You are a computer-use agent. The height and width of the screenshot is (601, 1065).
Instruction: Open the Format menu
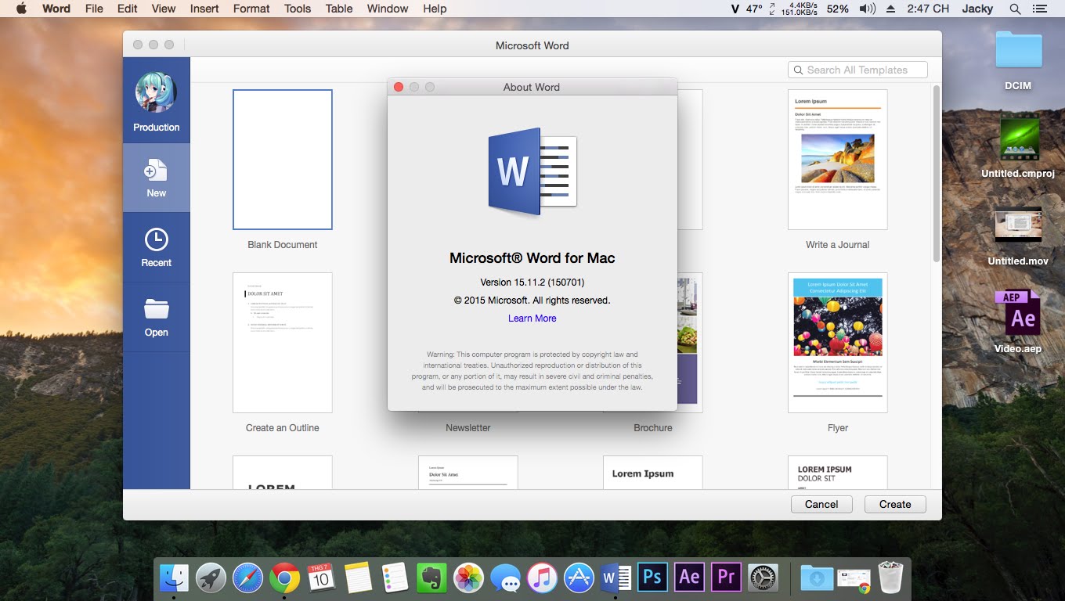click(x=251, y=9)
